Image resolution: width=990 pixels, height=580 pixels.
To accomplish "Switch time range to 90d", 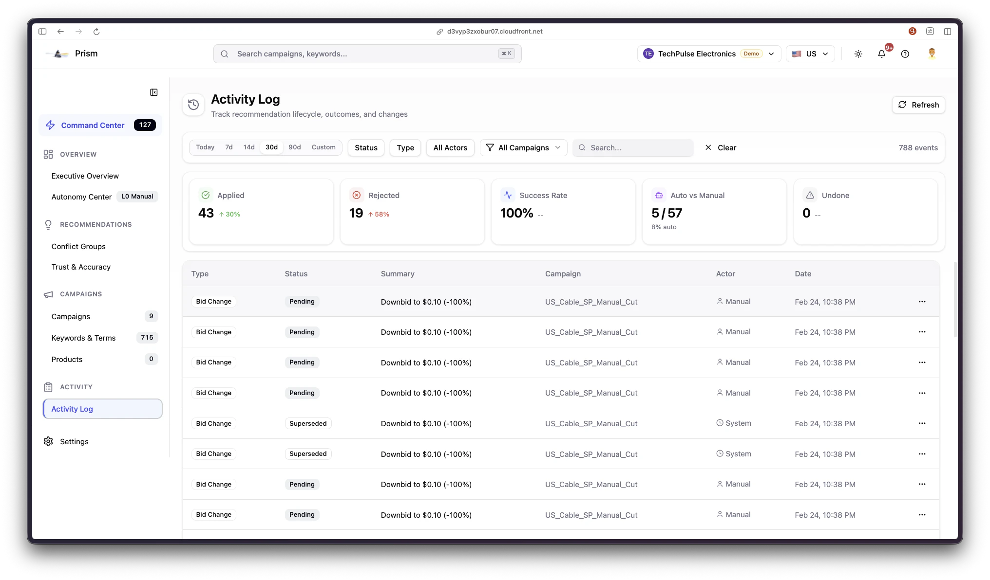I will 294,147.
